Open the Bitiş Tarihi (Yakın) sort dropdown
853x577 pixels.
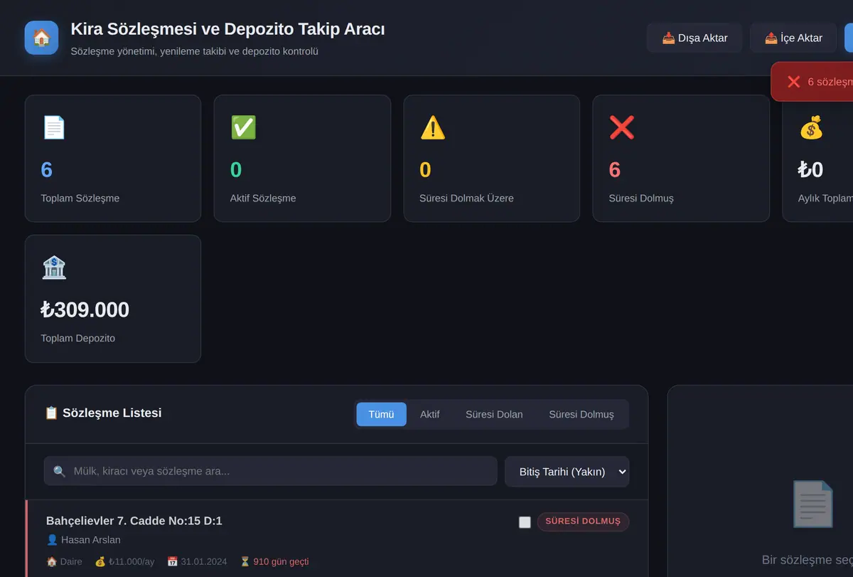point(567,471)
